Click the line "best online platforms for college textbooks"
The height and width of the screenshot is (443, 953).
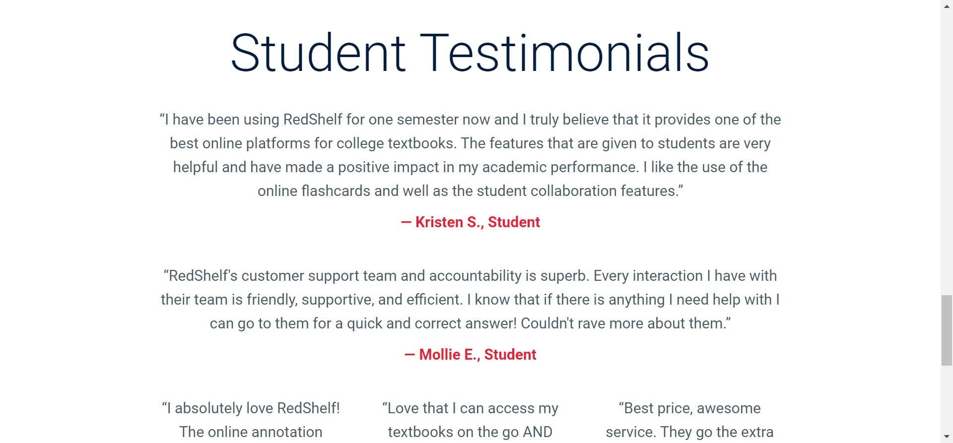point(470,143)
